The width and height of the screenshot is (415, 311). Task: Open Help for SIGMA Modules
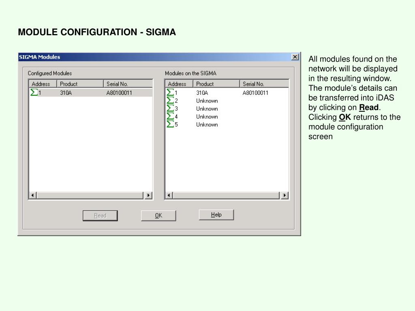point(216,215)
